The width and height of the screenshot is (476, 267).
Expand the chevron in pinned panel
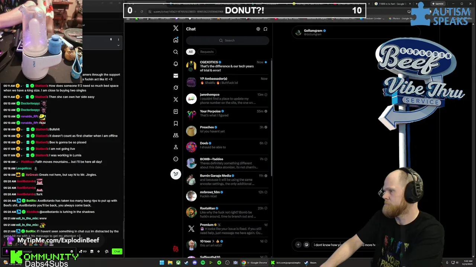coord(118,45)
